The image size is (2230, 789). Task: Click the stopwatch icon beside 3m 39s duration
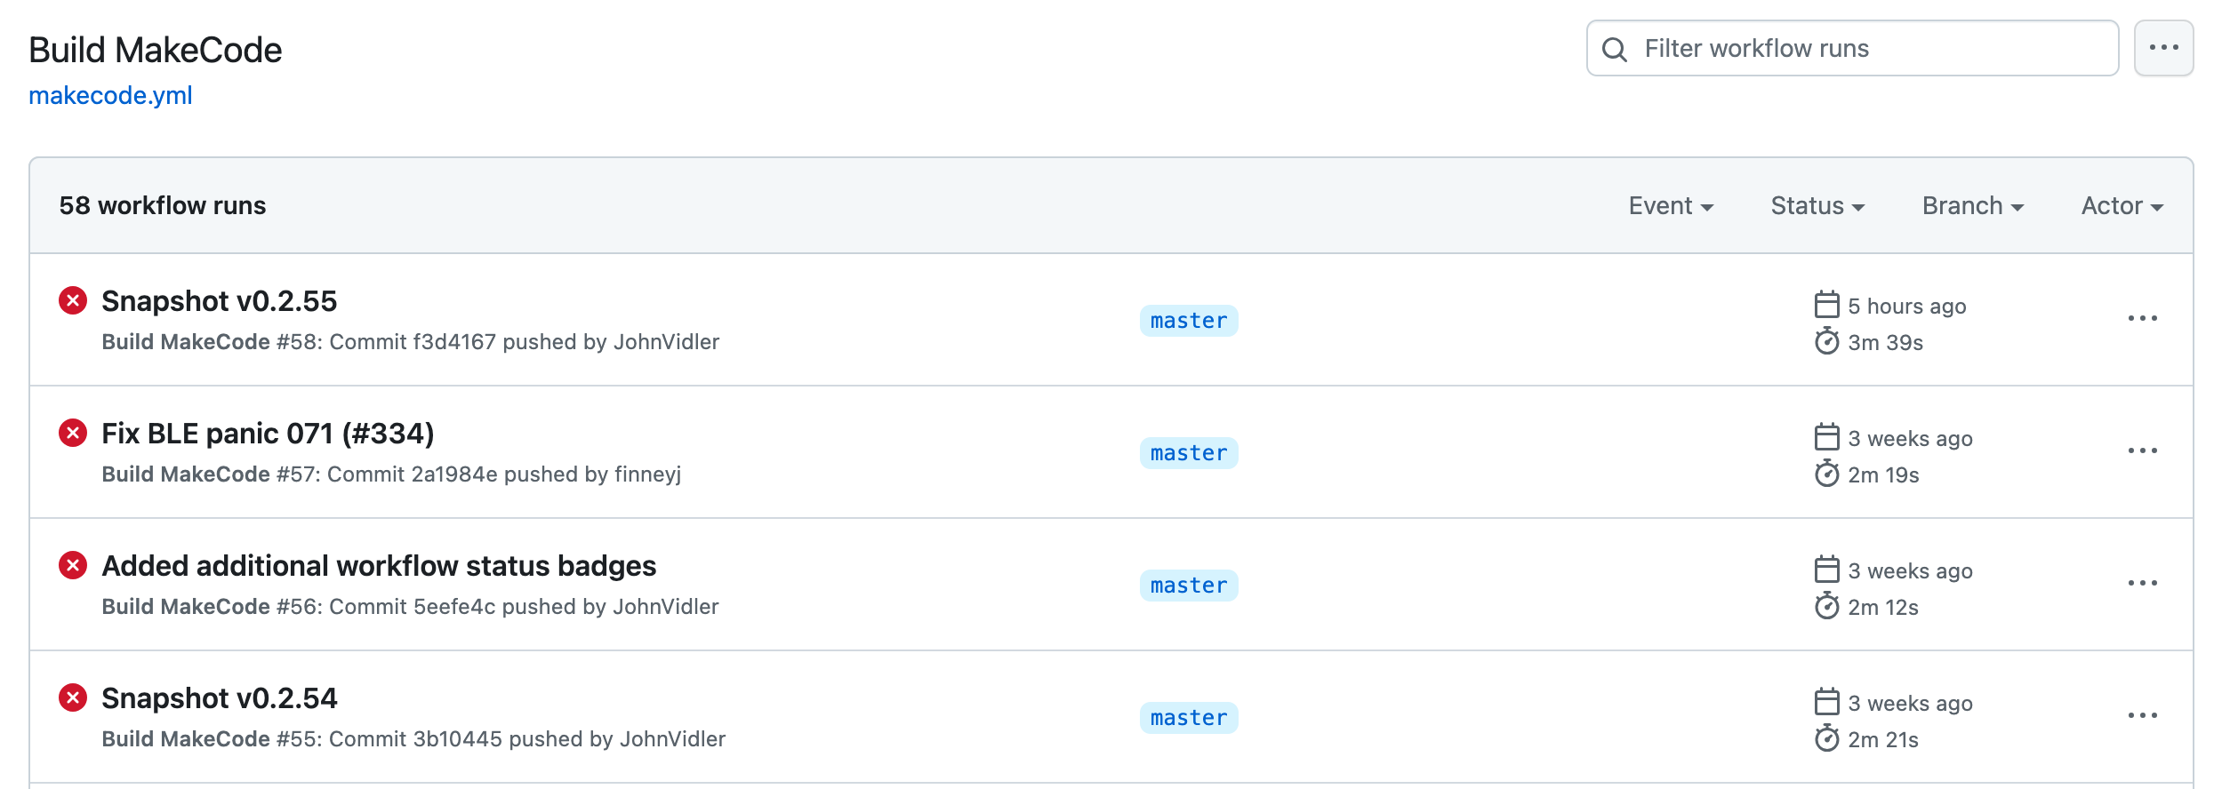click(x=1828, y=344)
